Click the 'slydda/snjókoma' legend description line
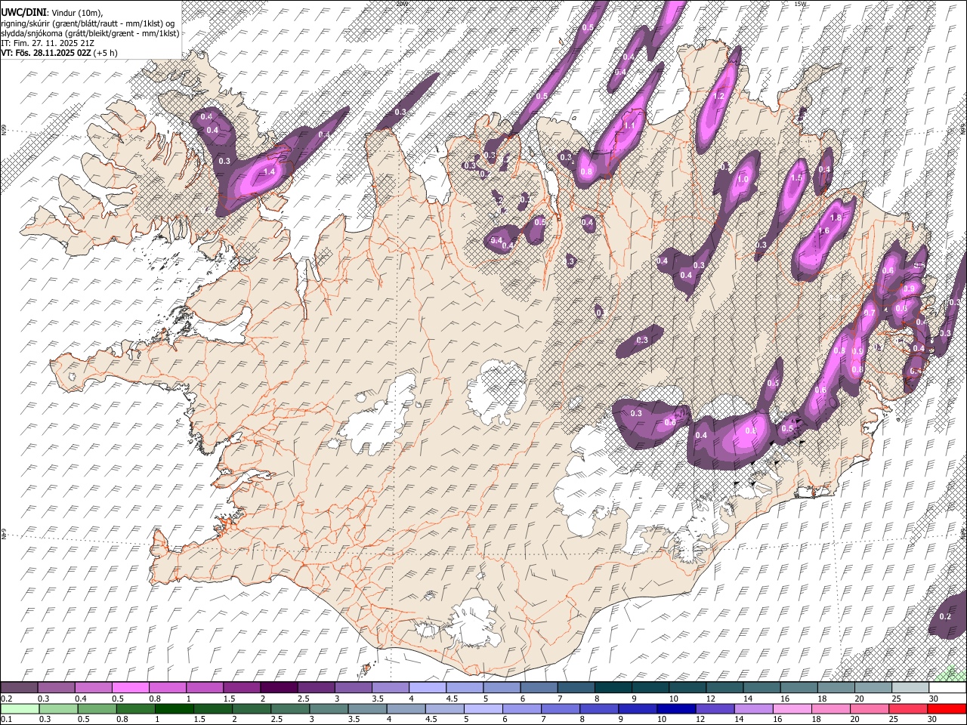This screenshot has width=967, height=725. click(x=90, y=32)
